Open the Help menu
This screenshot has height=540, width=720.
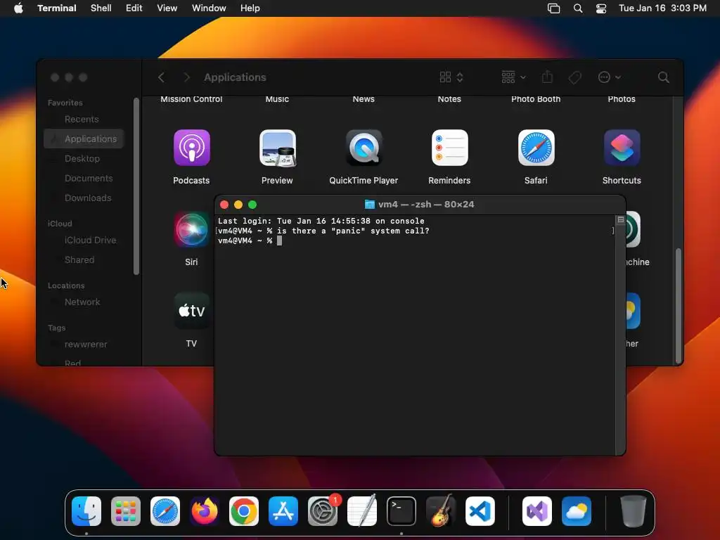click(x=250, y=8)
